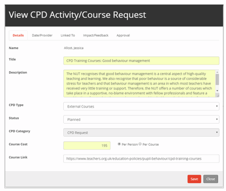Screen dimensions: 226x191
Task: Click the Save button
Action: click(x=194, y=179)
